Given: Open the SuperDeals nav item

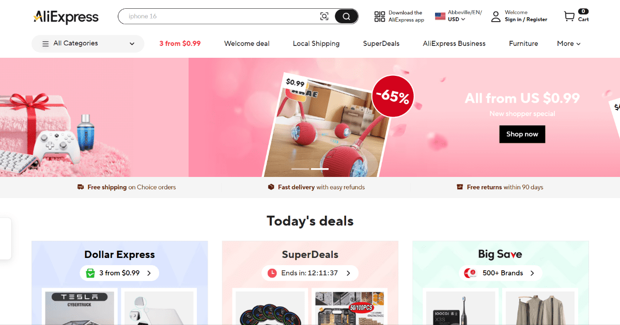Looking at the screenshot, I should point(381,44).
